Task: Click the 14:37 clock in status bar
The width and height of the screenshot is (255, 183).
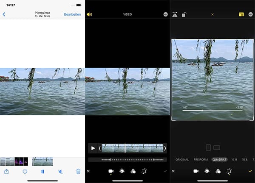Action: tap(11, 5)
